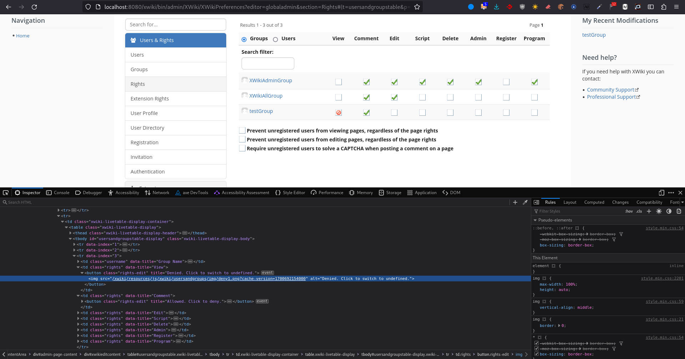Toggle Responsive Design Mode icon in DevTools
Screen dimensions: 685x359
coord(661,193)
